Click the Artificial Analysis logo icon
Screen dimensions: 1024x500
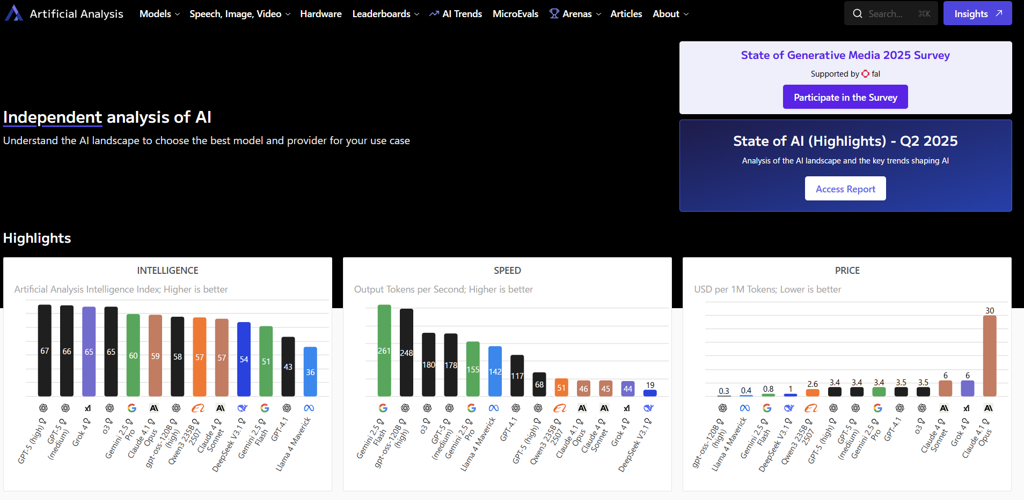[x=13, y=13]
